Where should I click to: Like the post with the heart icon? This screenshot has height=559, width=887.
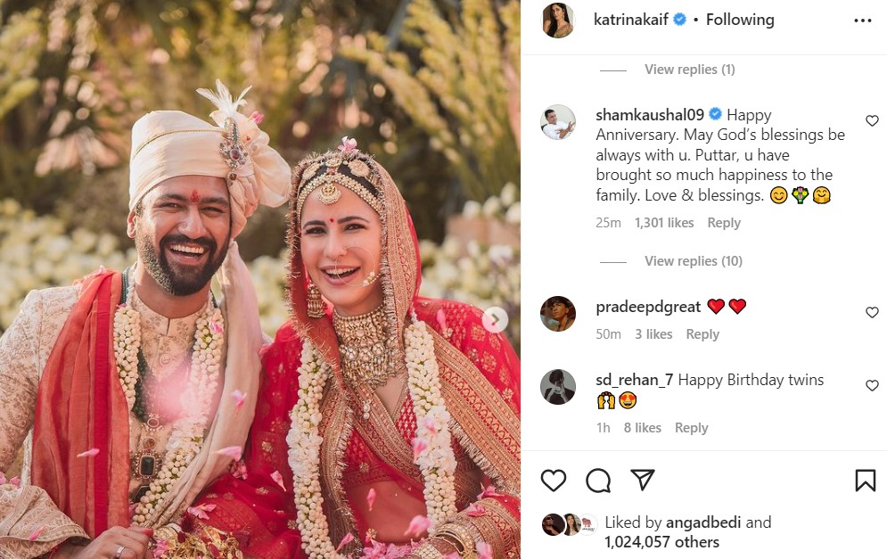tap(554, 481)
